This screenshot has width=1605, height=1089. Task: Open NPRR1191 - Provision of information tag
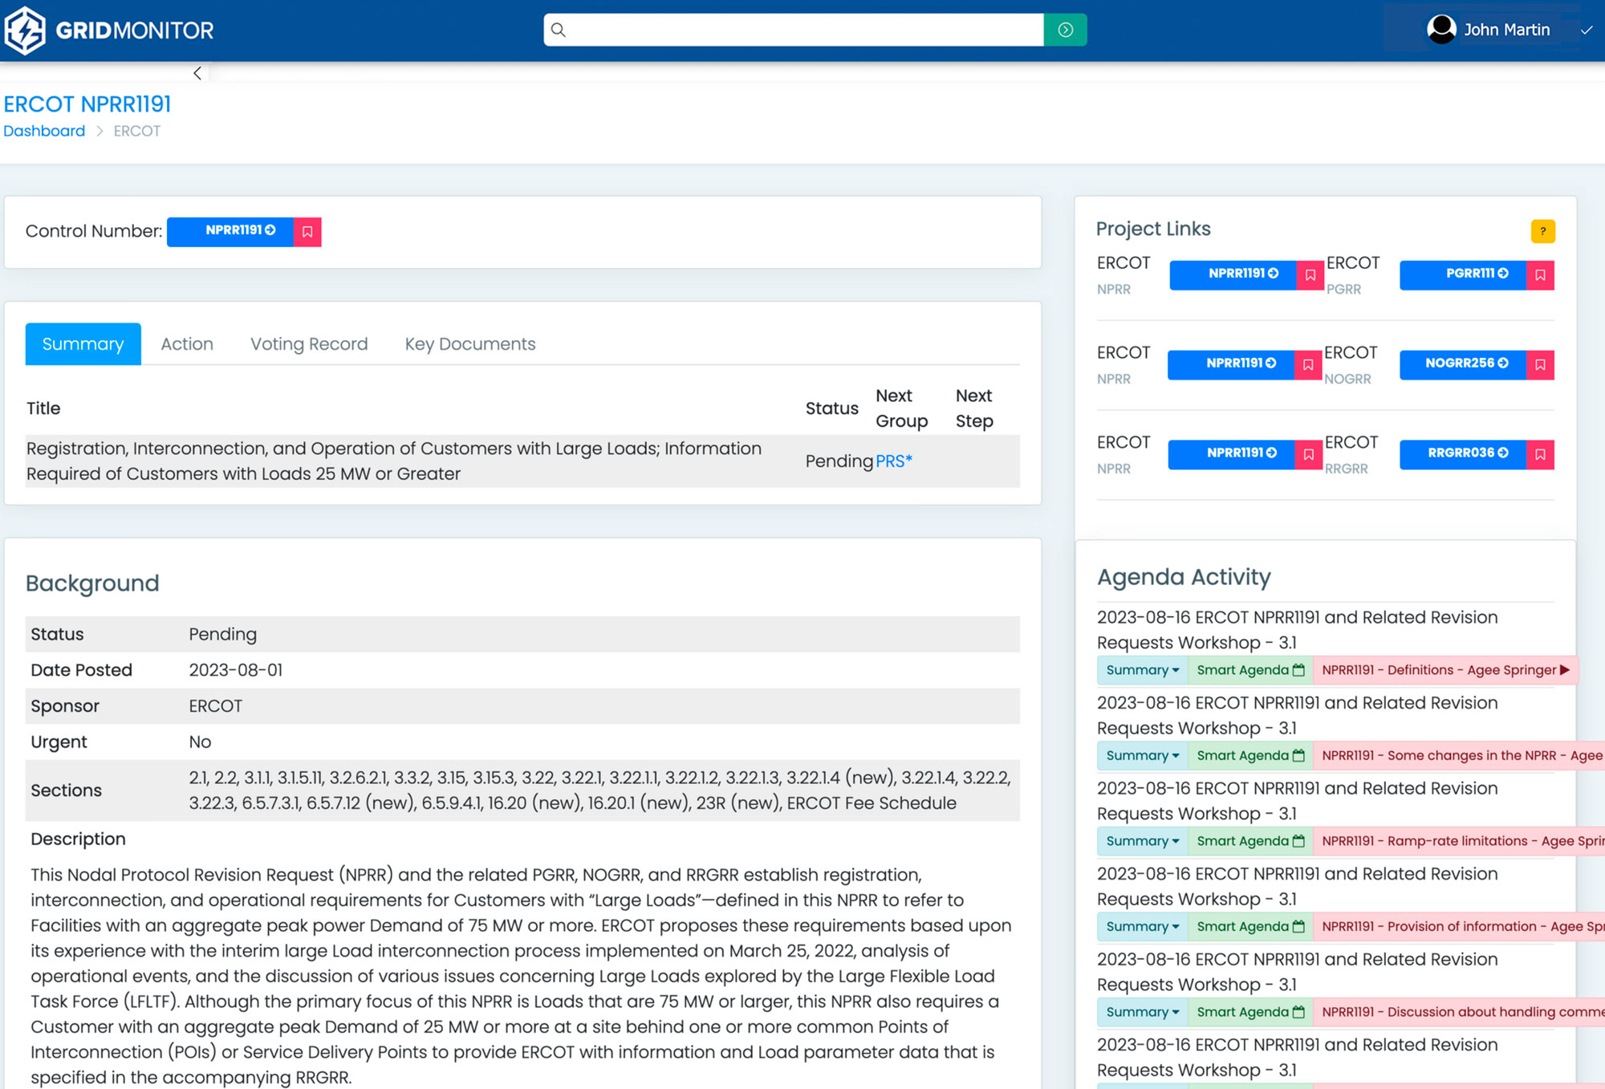coord(1459,927)
